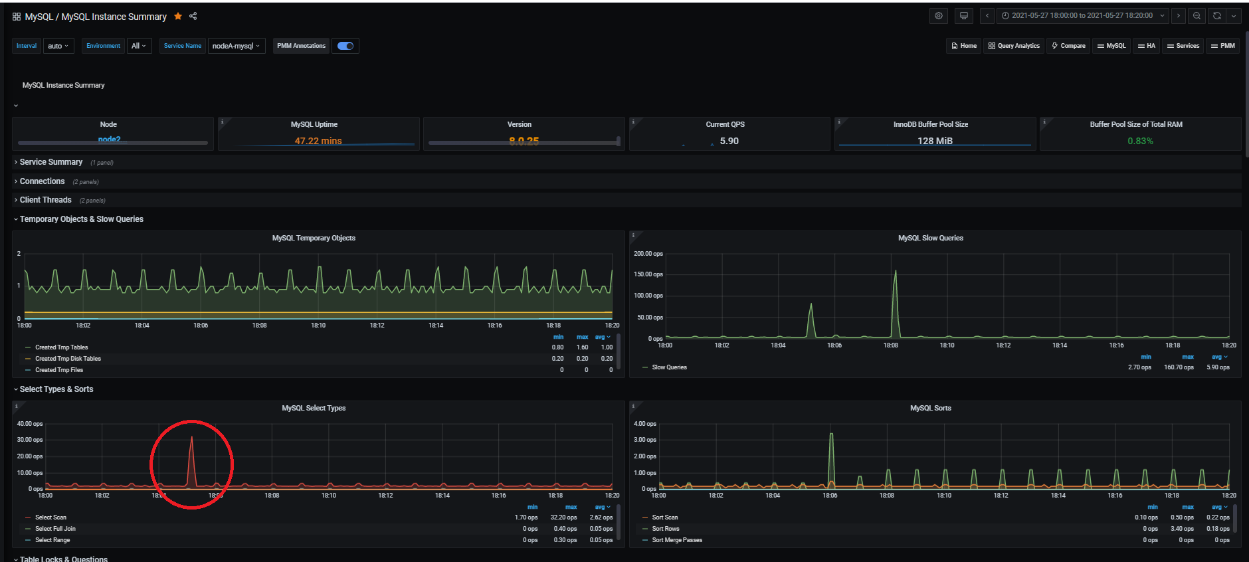
Task: Show info for MySQL Uptime panel
Action: pos(222,122)
